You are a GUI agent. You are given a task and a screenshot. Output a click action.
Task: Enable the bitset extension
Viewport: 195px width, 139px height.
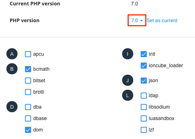coord(28,80)
